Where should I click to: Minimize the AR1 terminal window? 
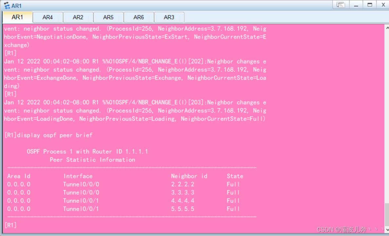point(356,5)
